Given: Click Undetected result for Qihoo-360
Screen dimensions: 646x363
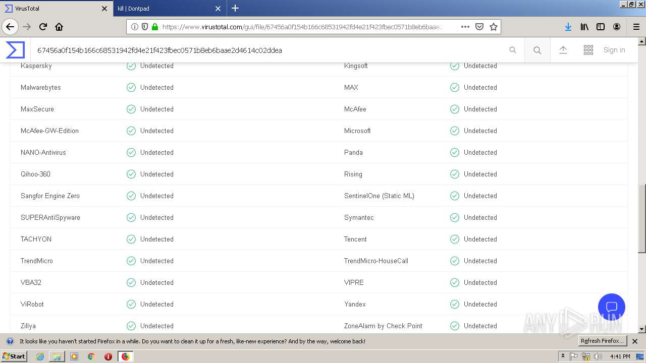Looking at the screenshot, I should 157,174.
